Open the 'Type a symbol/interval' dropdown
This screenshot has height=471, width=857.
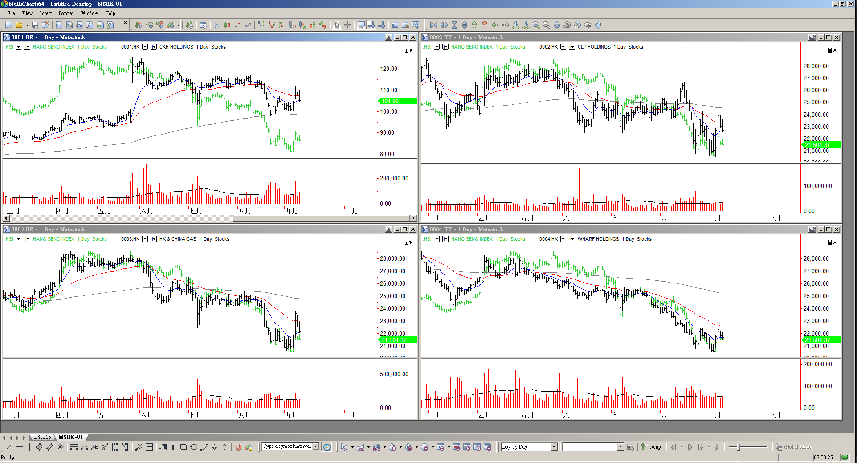tap(316, 446)
